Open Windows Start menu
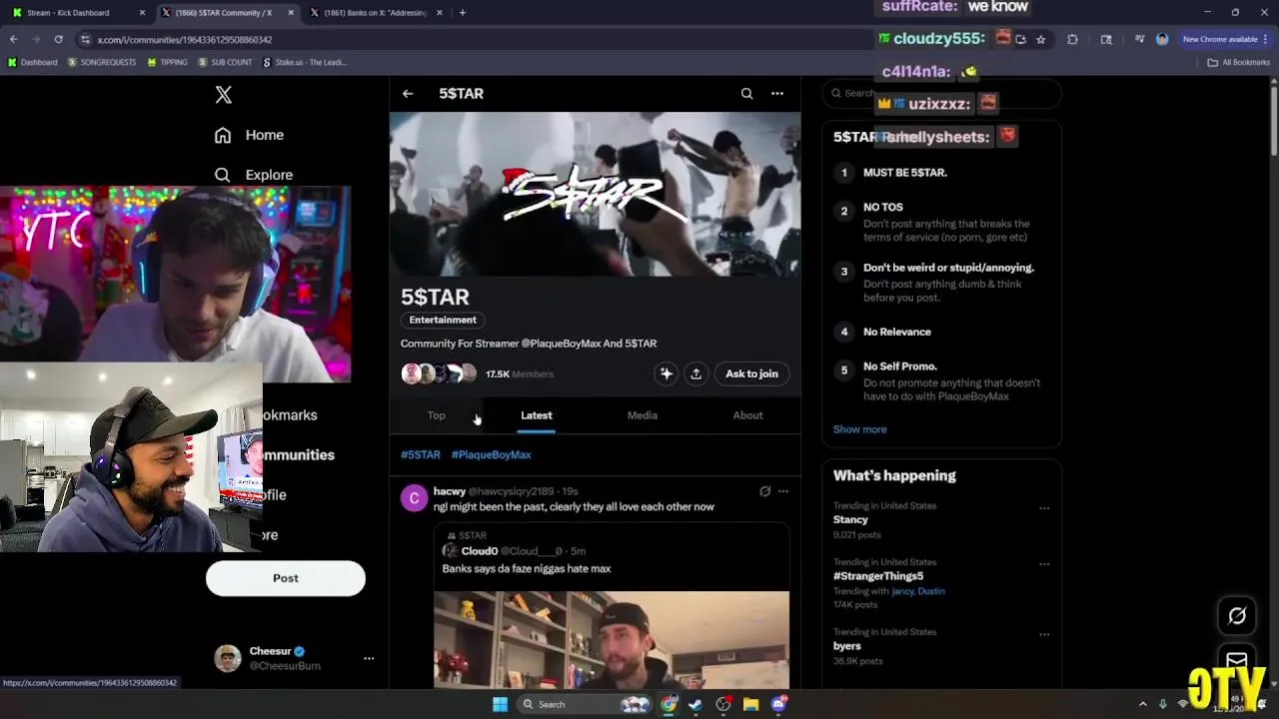 pos(500,704)
